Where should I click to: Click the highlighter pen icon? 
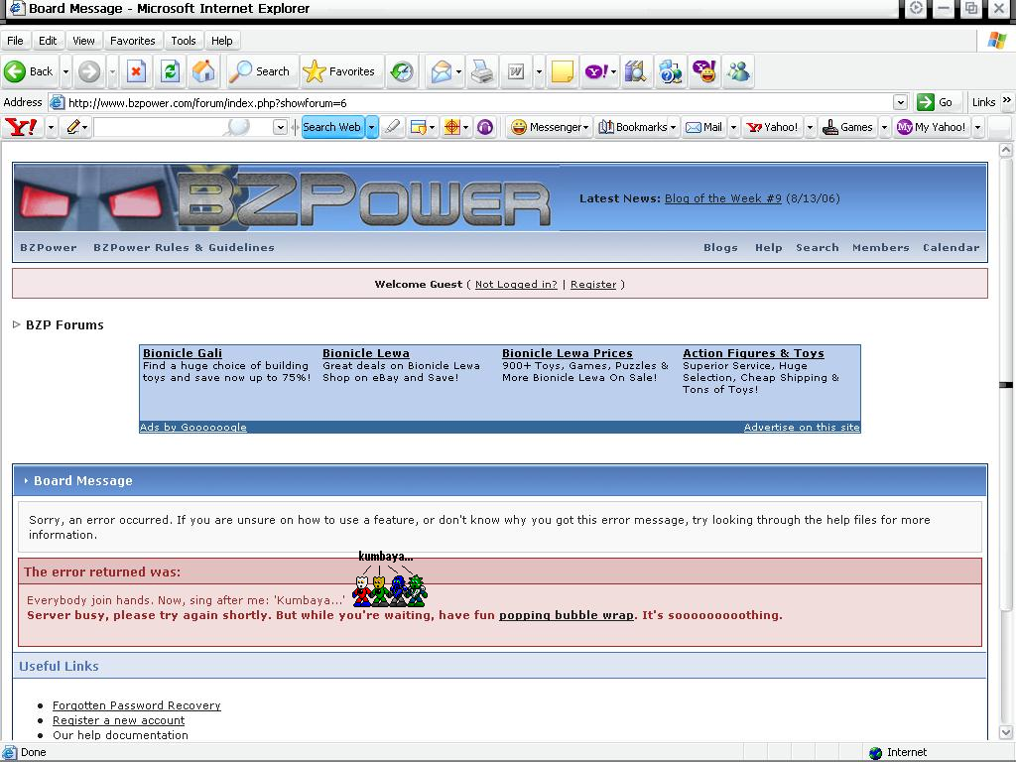pyautogui.click(x=392, y=127)
